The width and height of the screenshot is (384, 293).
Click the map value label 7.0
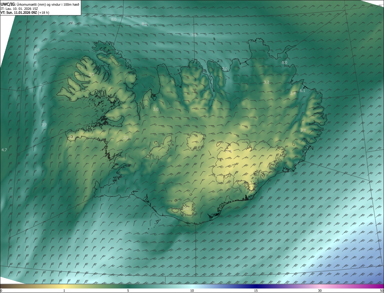tap(224, 69)
